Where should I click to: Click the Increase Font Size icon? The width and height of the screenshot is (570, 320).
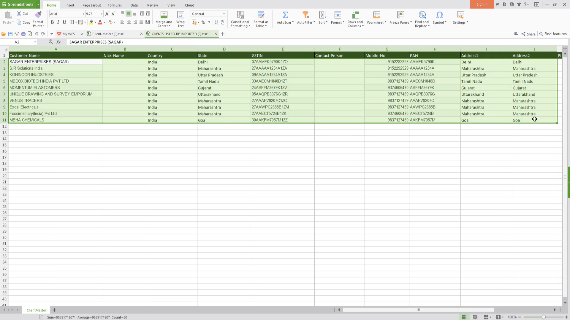click(107, 14)
